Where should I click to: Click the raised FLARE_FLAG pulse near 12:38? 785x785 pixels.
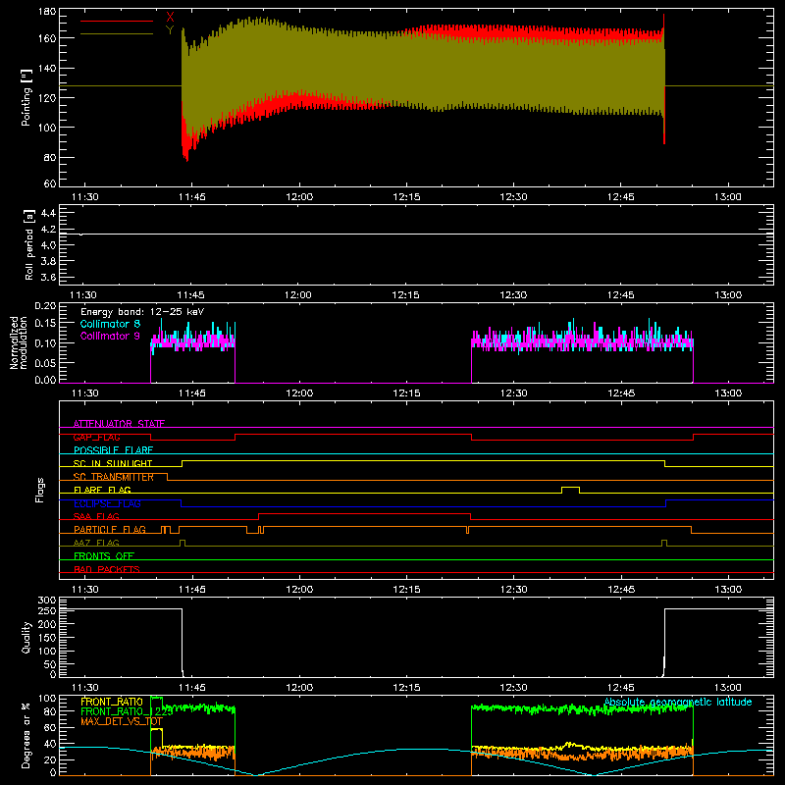pyautogui.click(x=571, y=490)
